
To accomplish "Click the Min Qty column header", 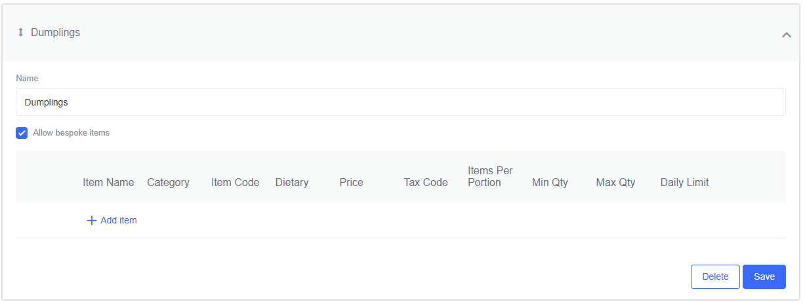I will pyautogui.click(x=550, y=183).
